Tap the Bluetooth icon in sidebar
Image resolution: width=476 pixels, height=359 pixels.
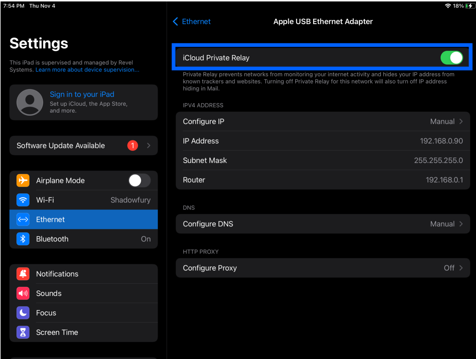tap(23, 239)
